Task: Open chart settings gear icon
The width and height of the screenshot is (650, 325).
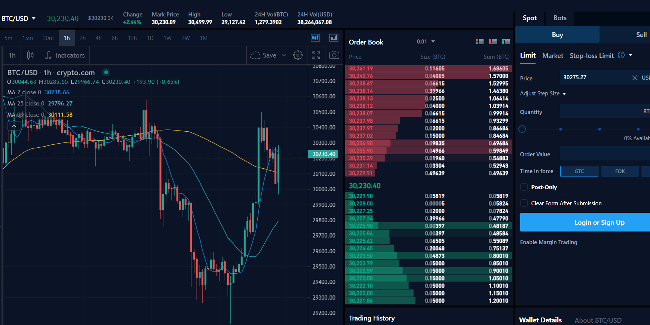Action: (298, 55)
